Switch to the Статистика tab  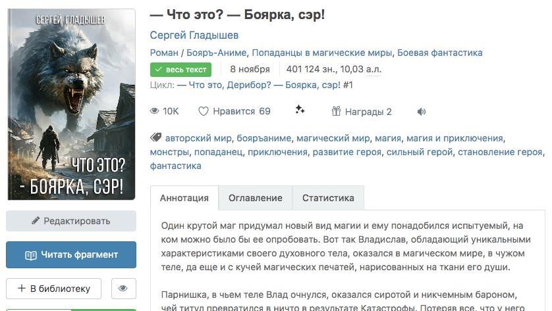click(x=328, y=198)
